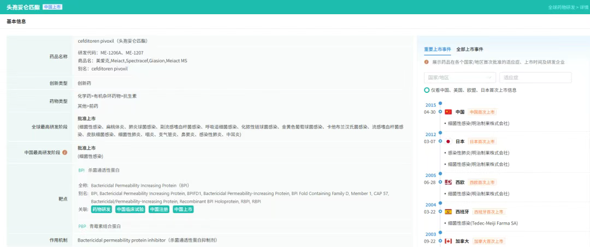Select the 2015 timeline marker dot
The image size is (590, 247).
pyautogui.click(x=440, y=103)
